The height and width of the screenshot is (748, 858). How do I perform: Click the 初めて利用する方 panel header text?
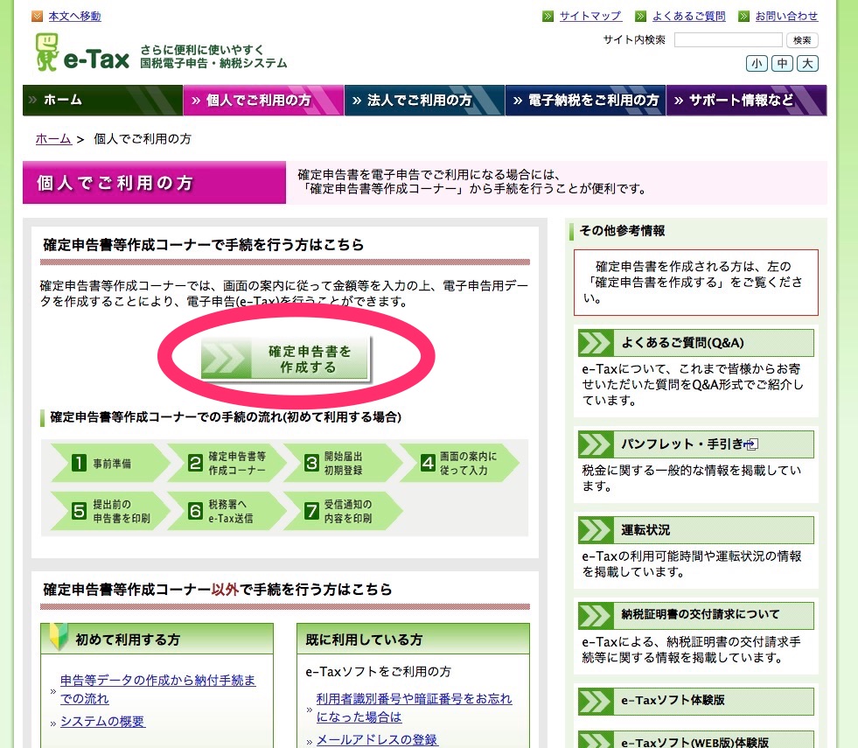[x=128, y=640]
